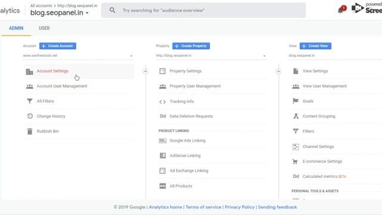
Task: Open the http://blog.seopanel.in property dropdown
Action: 211,56
